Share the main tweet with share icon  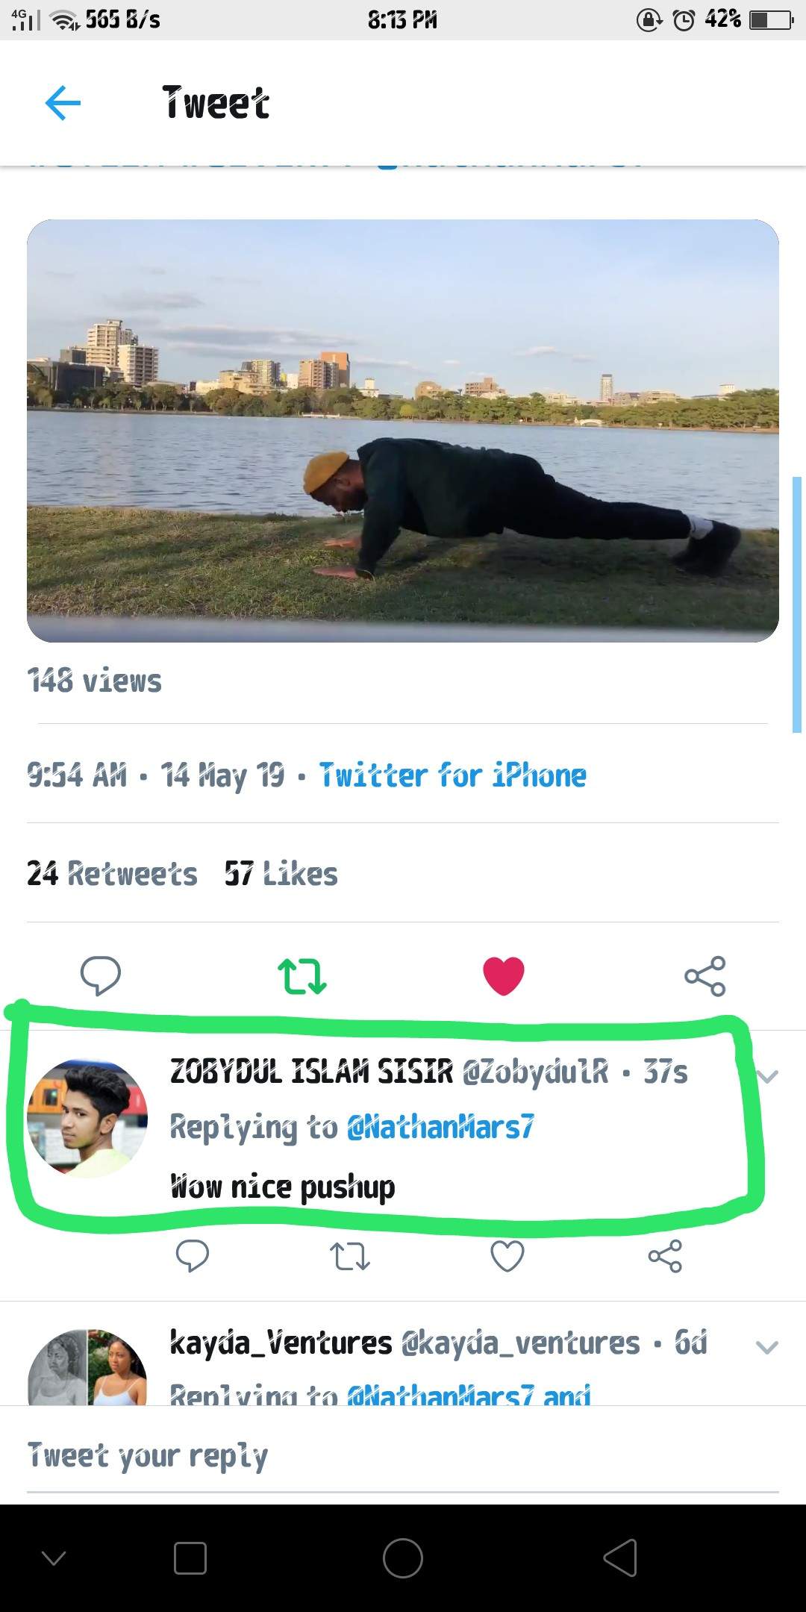pyautogui.click(x=705, y=975)
